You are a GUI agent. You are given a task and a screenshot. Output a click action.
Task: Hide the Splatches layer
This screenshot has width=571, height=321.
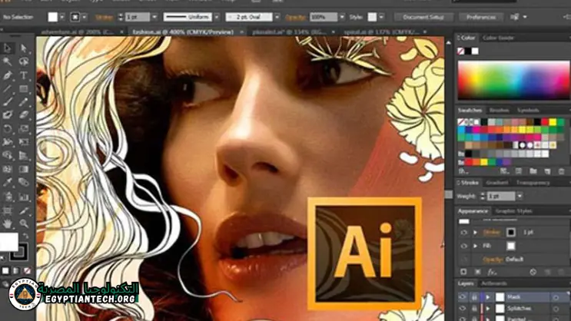click(463, 309)
